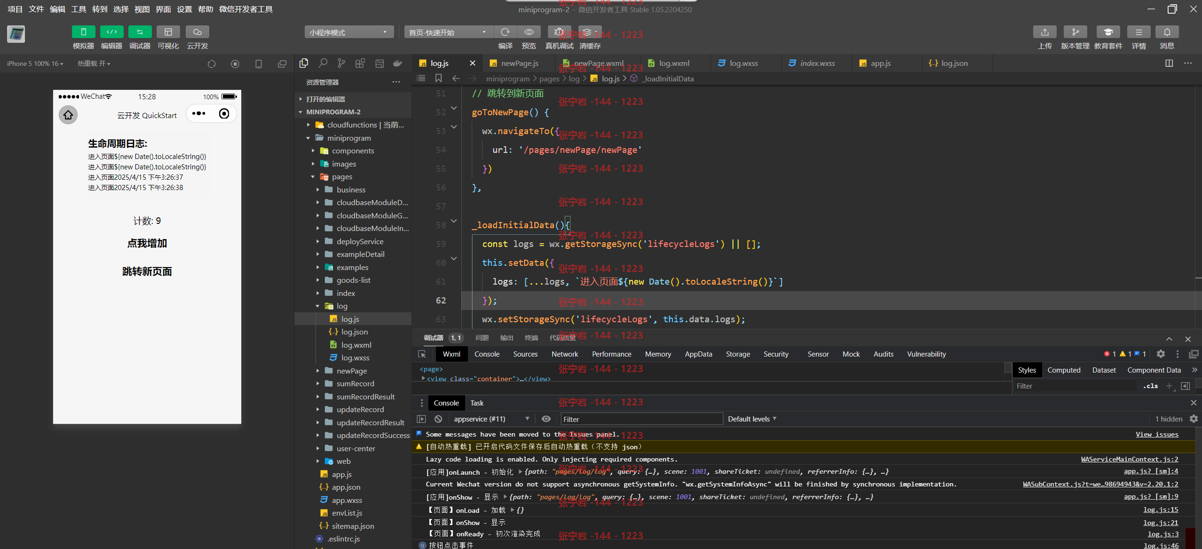This screenshot has height=549, width=1202.
Task: Open the appservice context dropdown
Action: click(491, 419)
